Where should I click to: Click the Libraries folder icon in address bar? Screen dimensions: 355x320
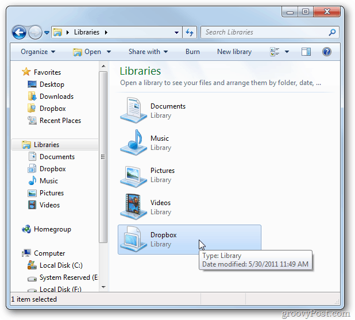pyautogui.click(x=57, y=32)
